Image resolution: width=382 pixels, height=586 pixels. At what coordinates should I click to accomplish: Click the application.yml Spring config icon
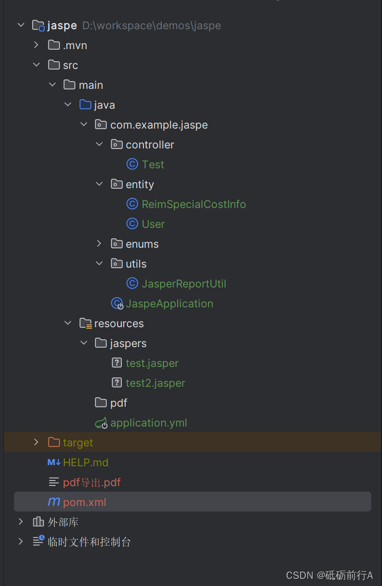101,423
